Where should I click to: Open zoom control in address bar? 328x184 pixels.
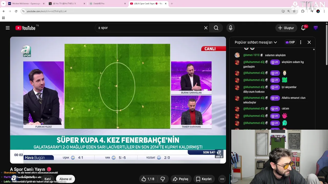click(x=289, y=11)
